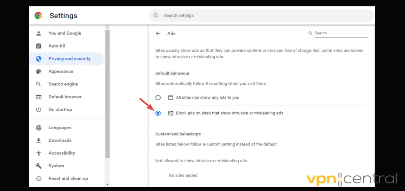The image size is (405, 191).
Task: Click the On start-up power icon
Action: tap(39, 110)
